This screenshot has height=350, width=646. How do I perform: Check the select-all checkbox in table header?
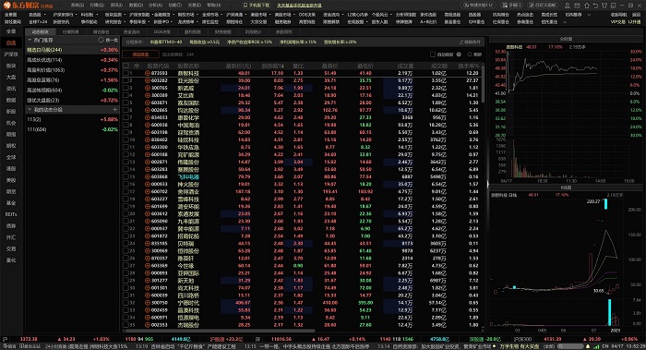126,66
